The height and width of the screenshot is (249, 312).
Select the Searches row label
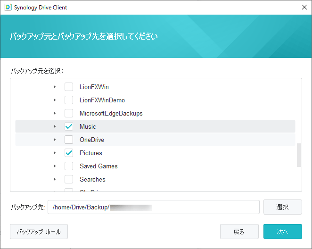tap(92, 179)
